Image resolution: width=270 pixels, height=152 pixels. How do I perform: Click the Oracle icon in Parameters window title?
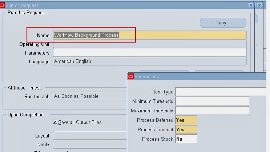click(131, 76)
